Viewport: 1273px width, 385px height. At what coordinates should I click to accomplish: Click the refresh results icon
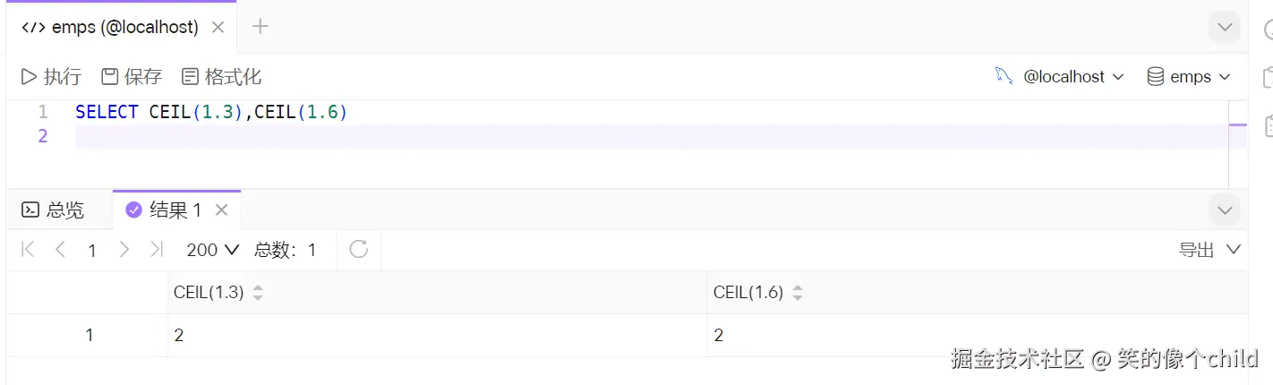pos(359,249)
